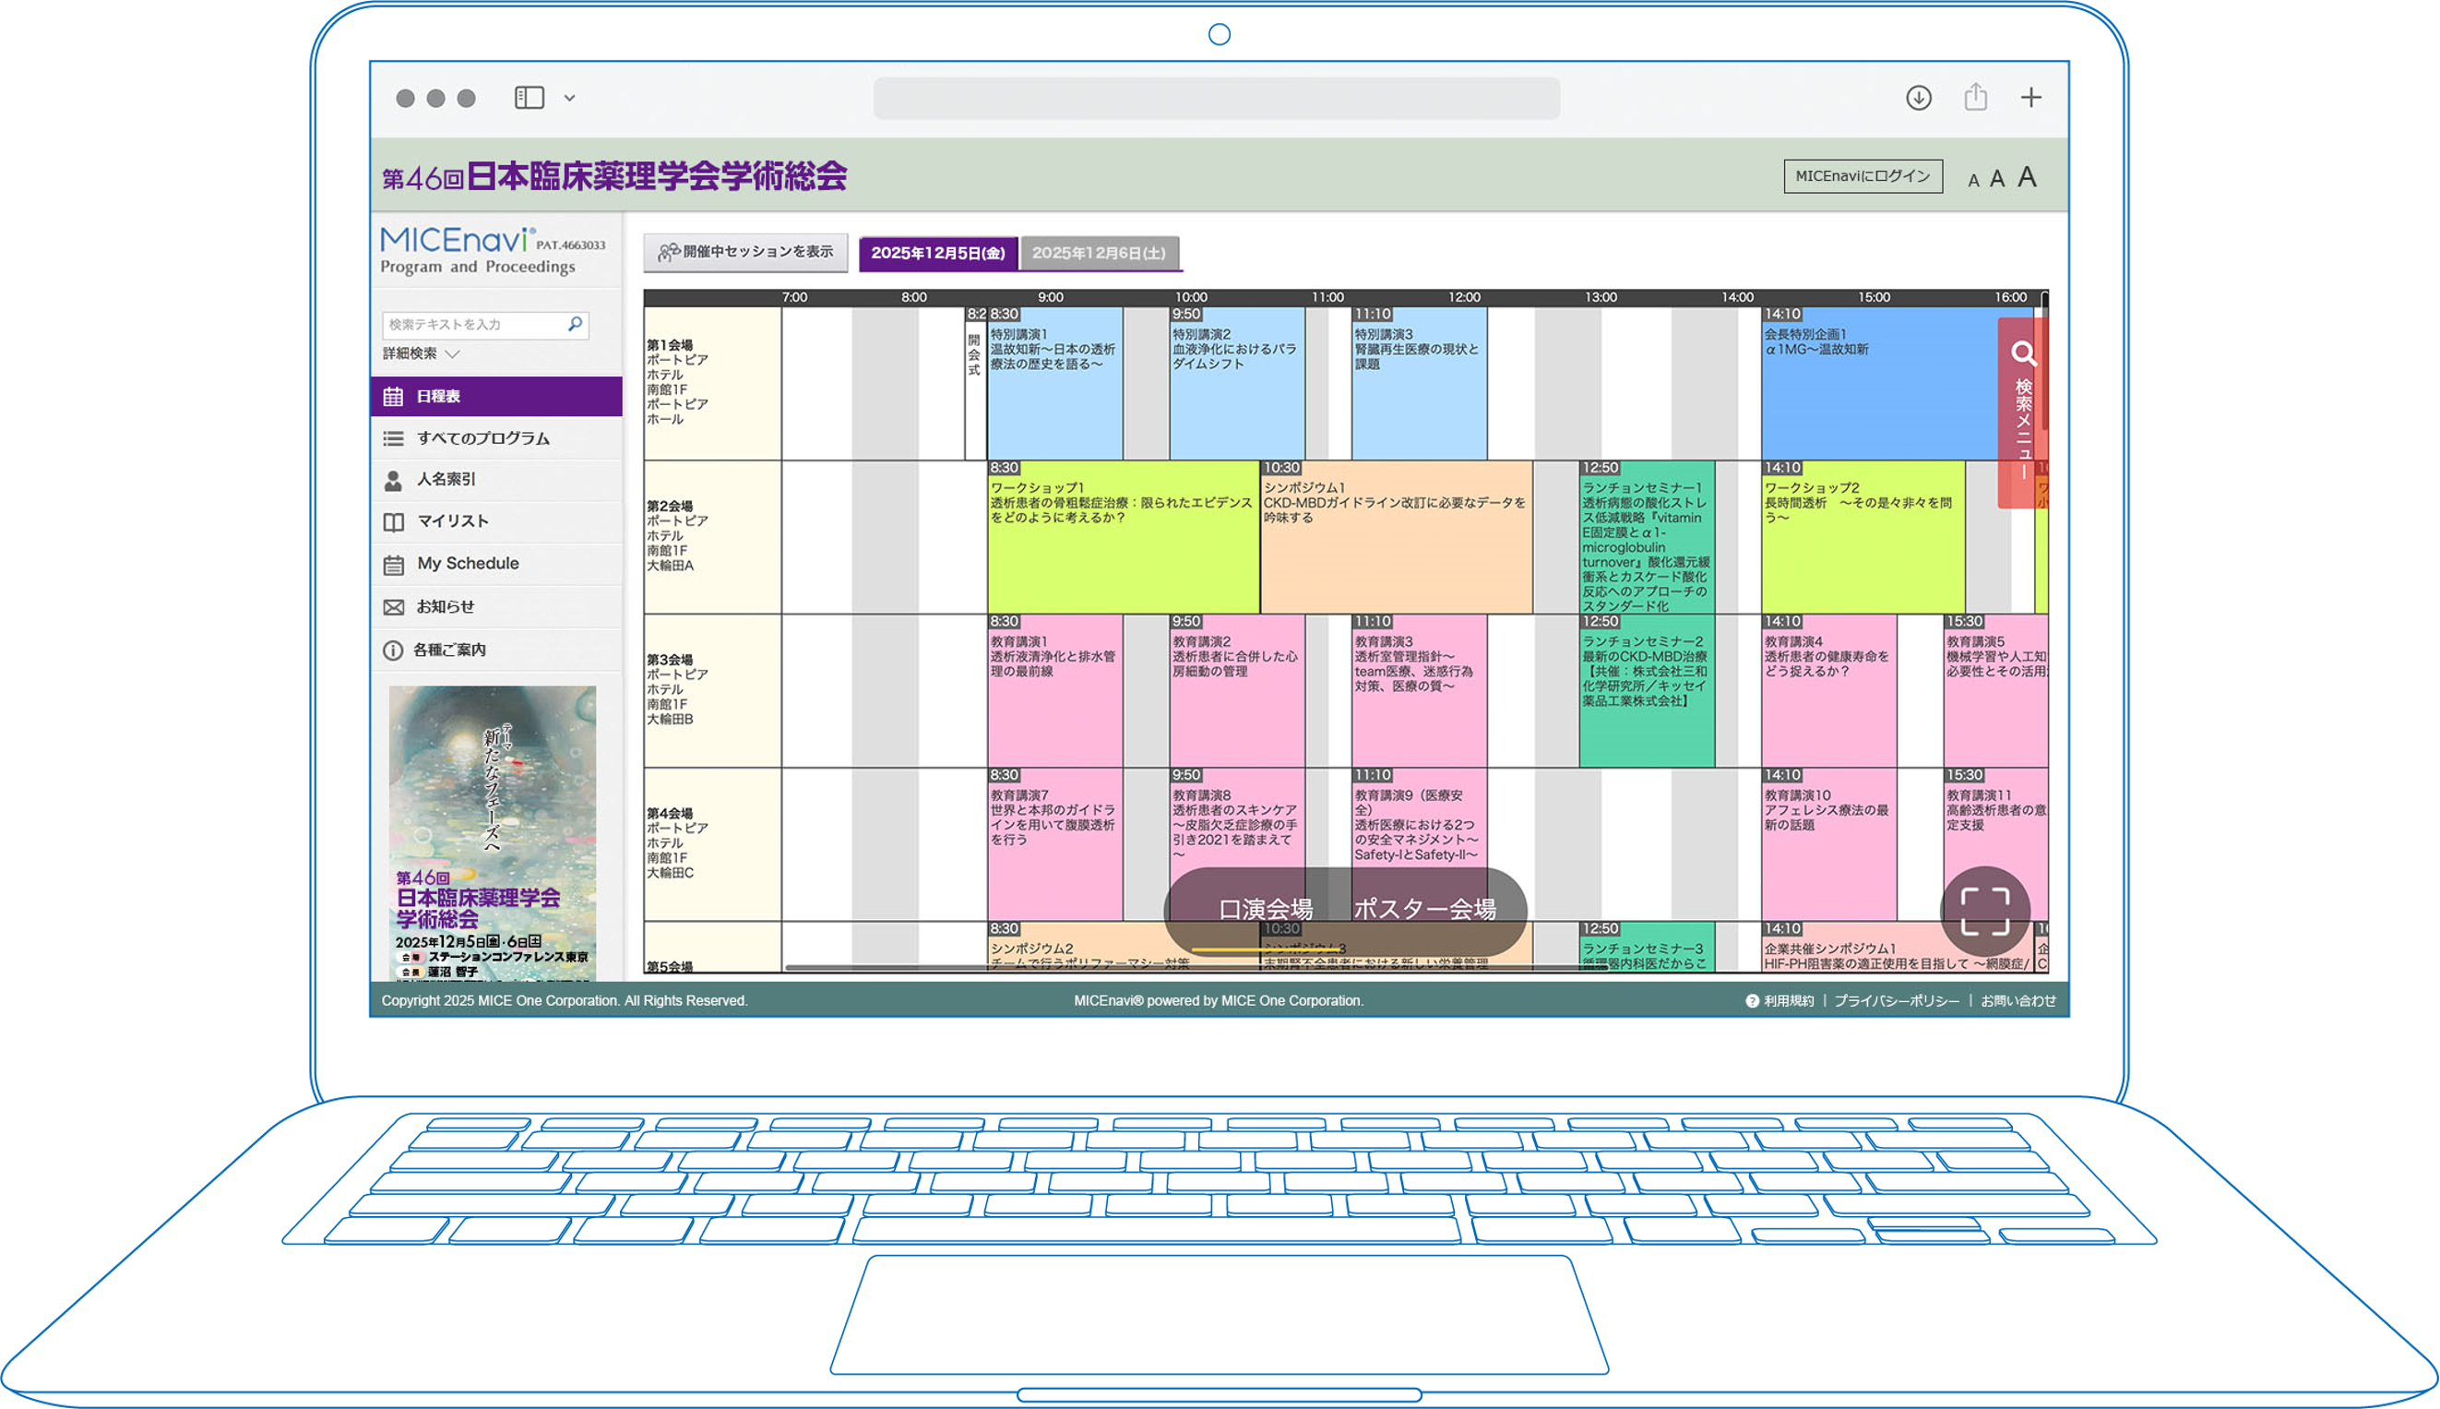Open My Schedule menu item
Image resolution: width=2440 pixels, height=1409 pixels.
(468, 563)
